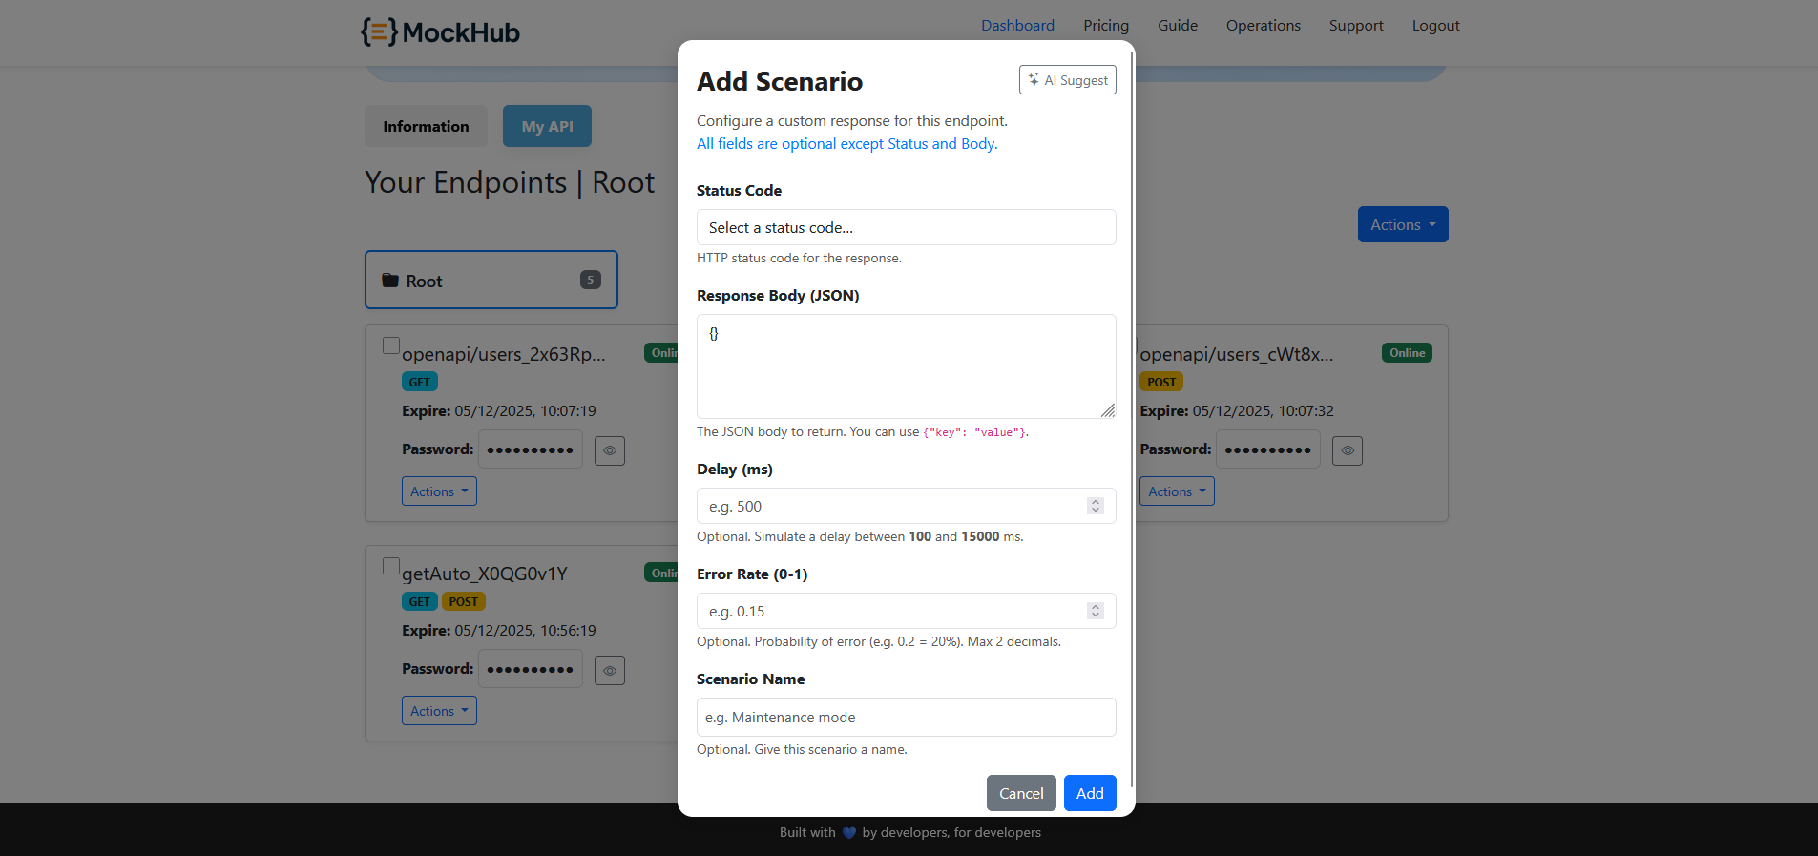The width and height of the screenshot is (1818, 856).
Task: Switch to the Information tab
Action: (x=426, y=125)
